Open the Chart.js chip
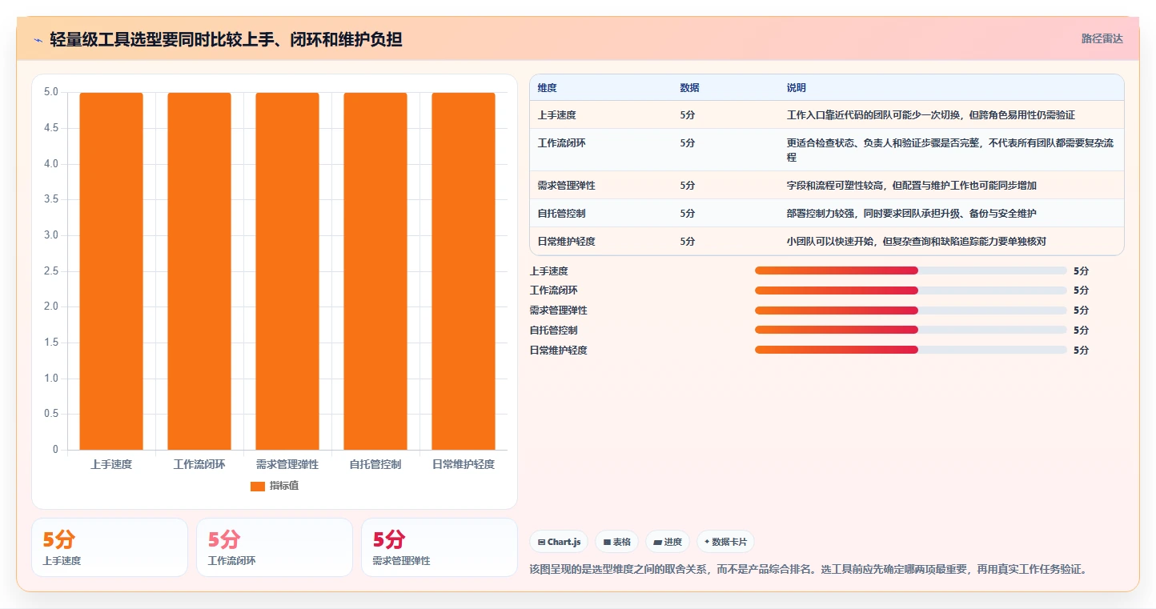This screenshot has width=1156, height=609. (x=558, y=542)
